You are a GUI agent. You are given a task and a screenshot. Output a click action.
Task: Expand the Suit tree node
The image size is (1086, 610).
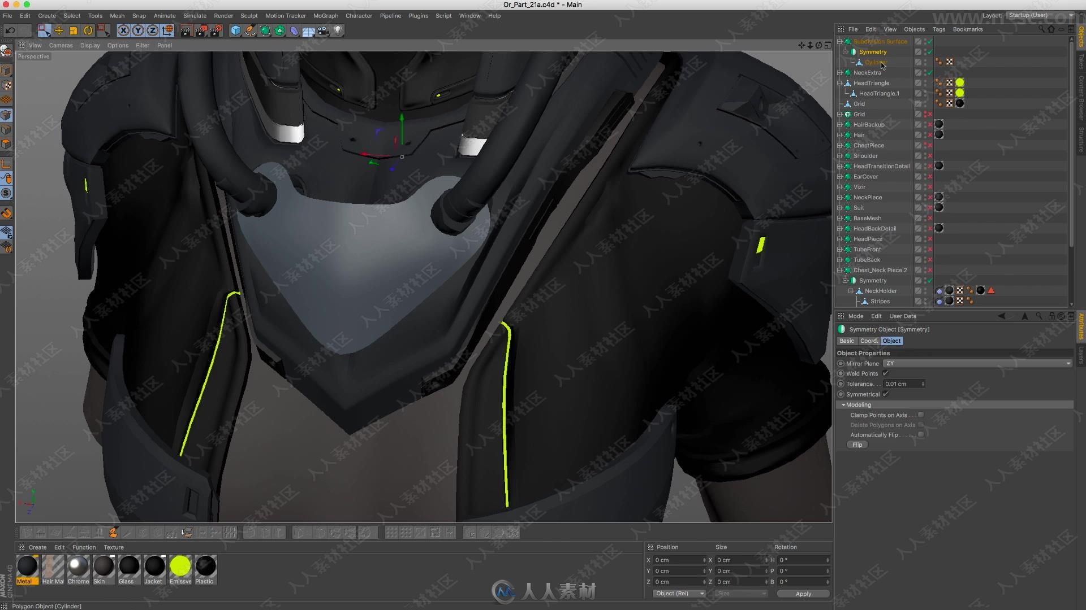tap(840, 208)
